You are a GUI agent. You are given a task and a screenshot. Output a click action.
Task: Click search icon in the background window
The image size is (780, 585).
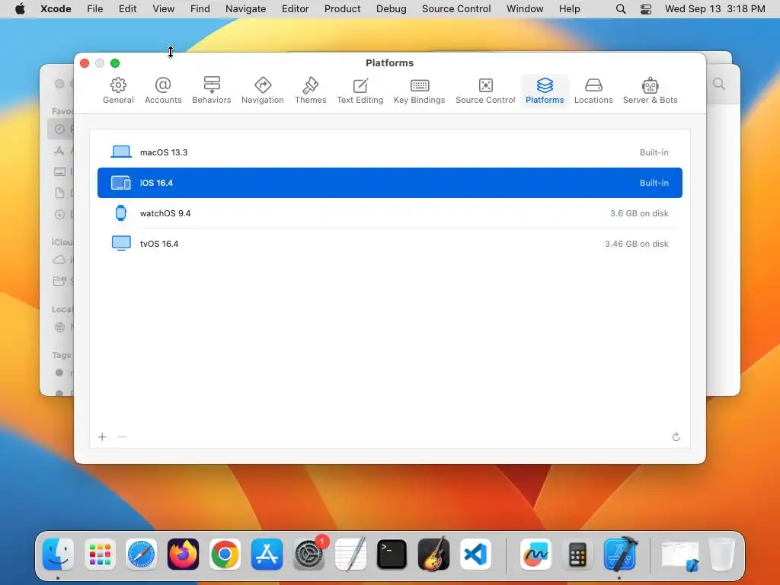click(x=719, y=84)
